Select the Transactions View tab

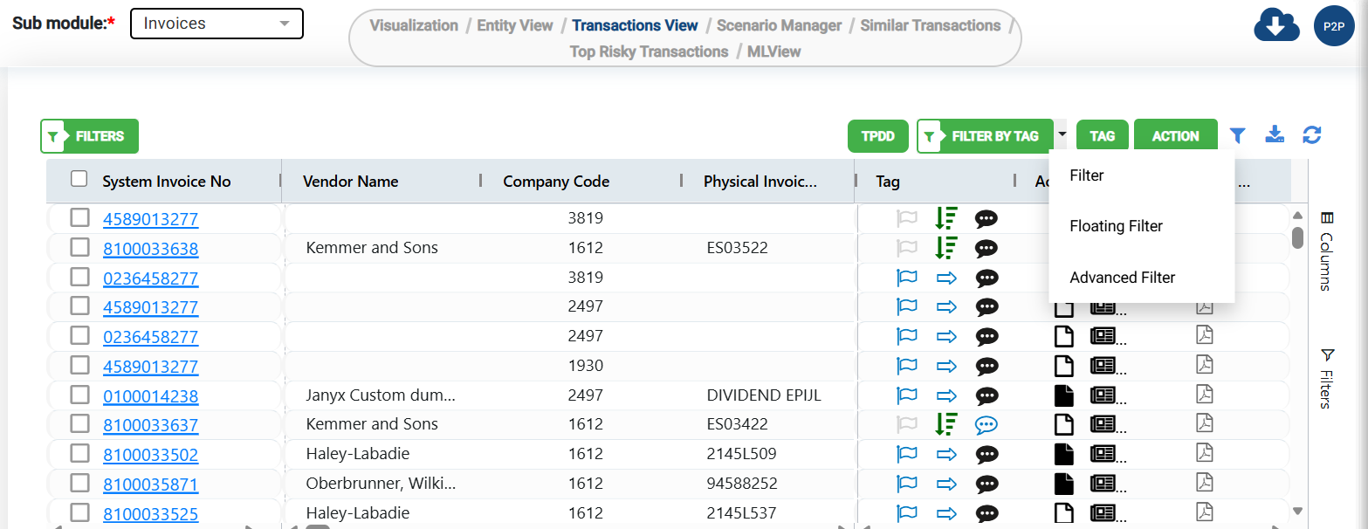coord(636,25)
